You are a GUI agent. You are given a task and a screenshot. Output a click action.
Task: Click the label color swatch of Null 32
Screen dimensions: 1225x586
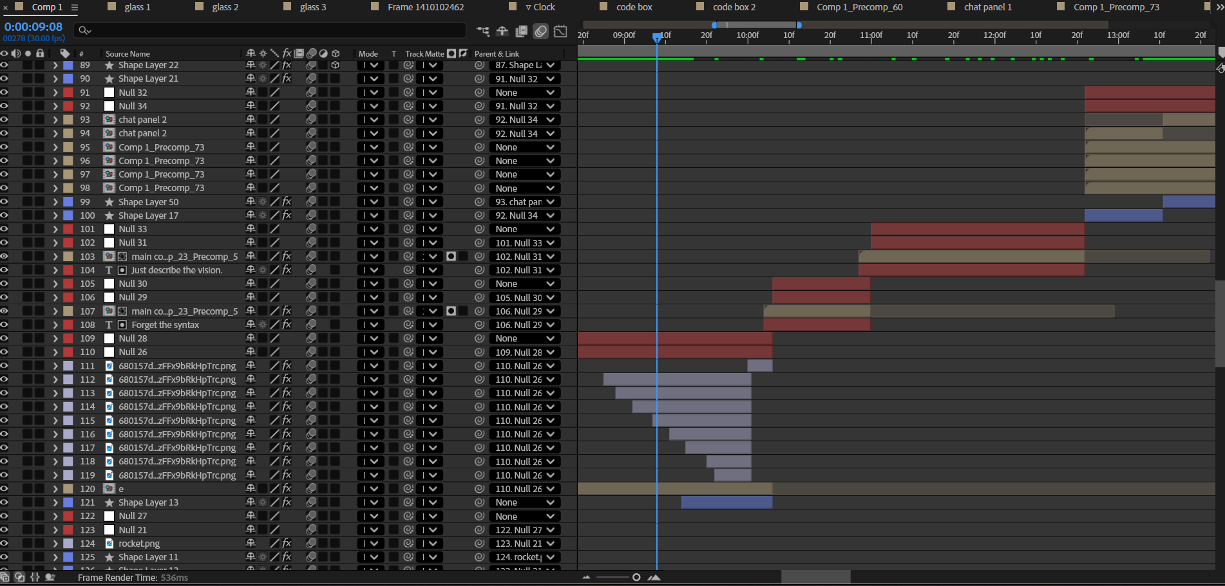(68, 93)
